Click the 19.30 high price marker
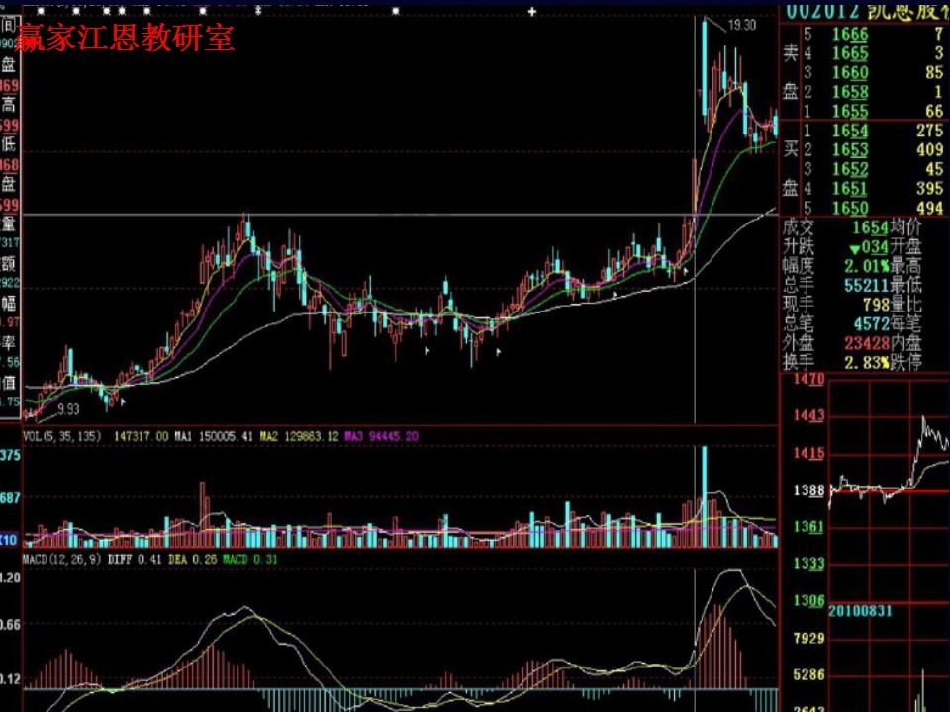 coord(741,25)
